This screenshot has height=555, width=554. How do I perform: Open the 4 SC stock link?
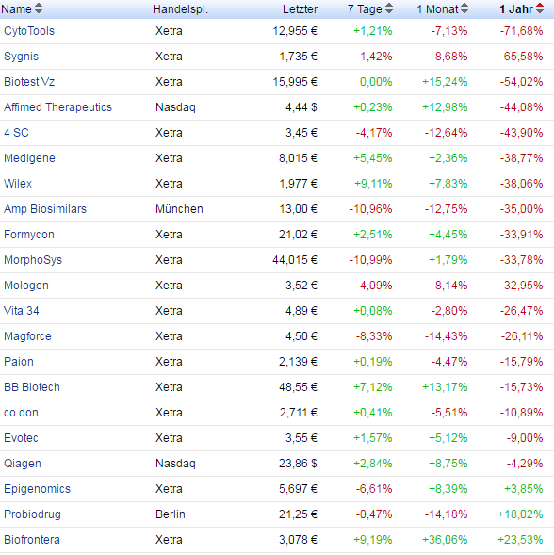coord(16,133)
